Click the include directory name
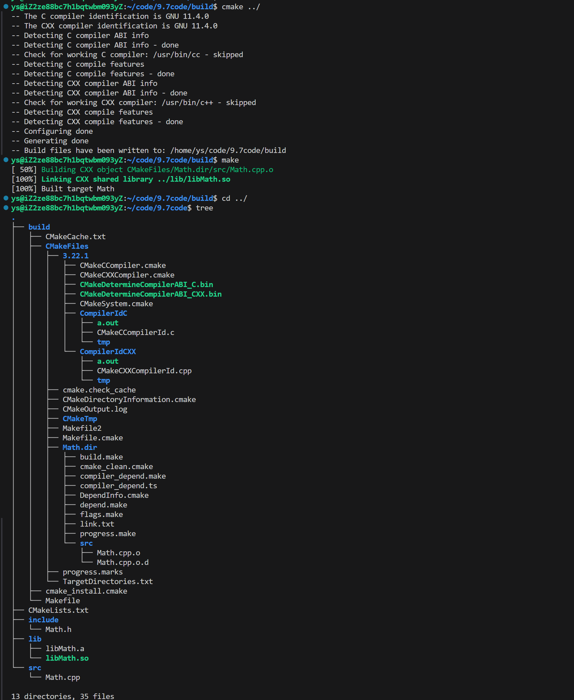This screenshot has width=574, height=700. [43, 620]
